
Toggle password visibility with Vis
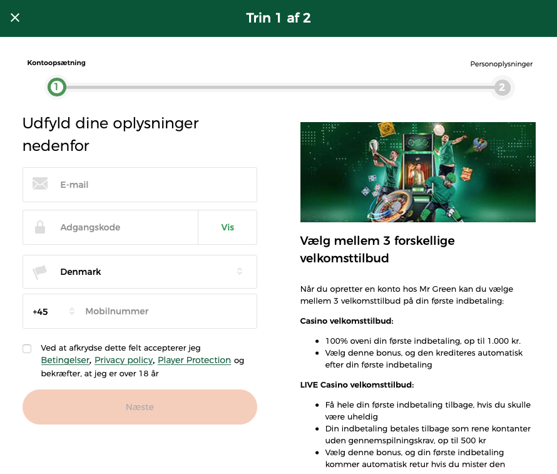coord(227,227)
